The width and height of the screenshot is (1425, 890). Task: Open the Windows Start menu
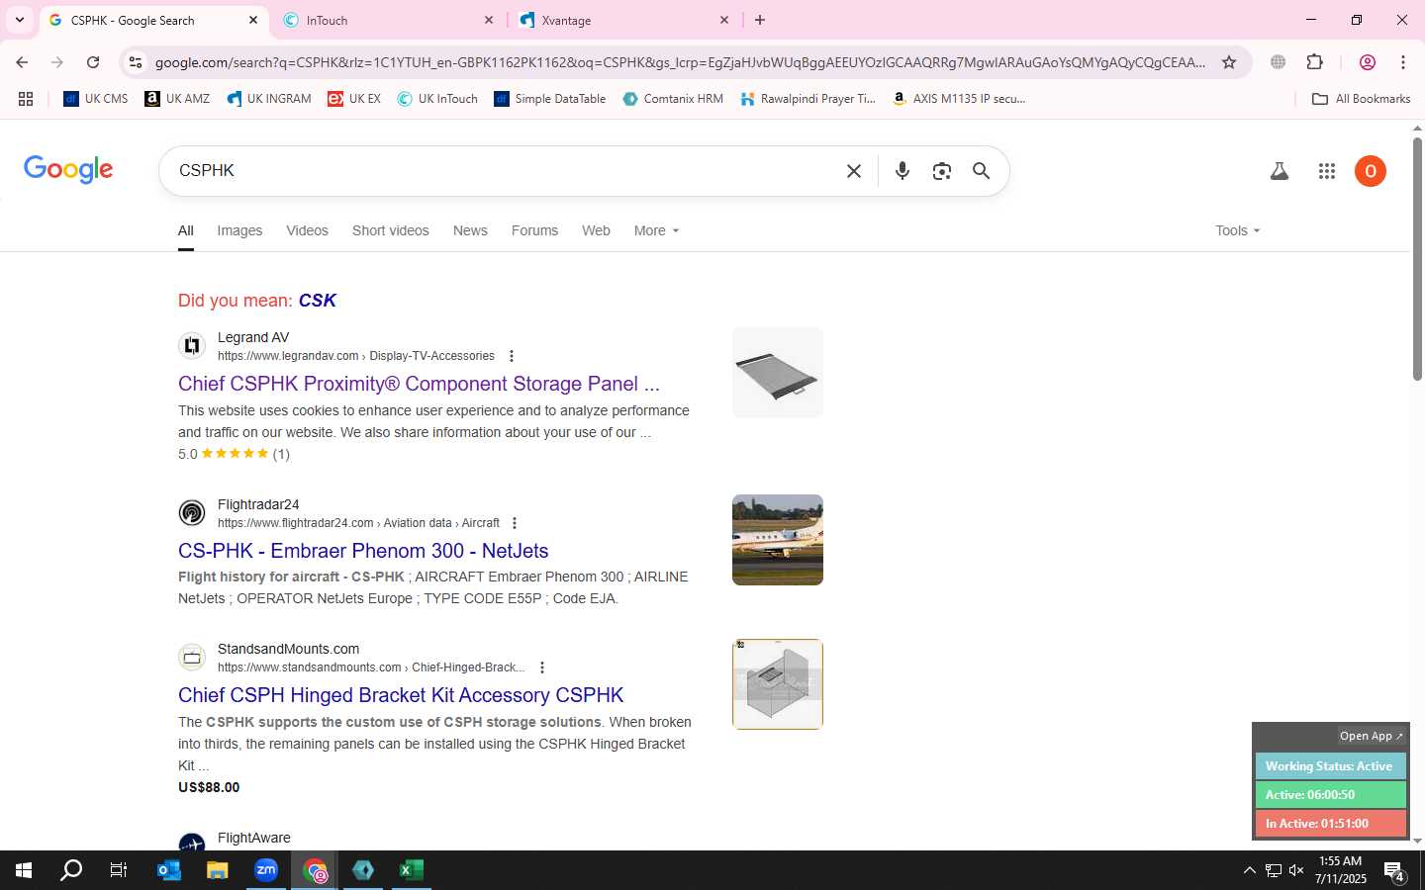click(24, 870)
